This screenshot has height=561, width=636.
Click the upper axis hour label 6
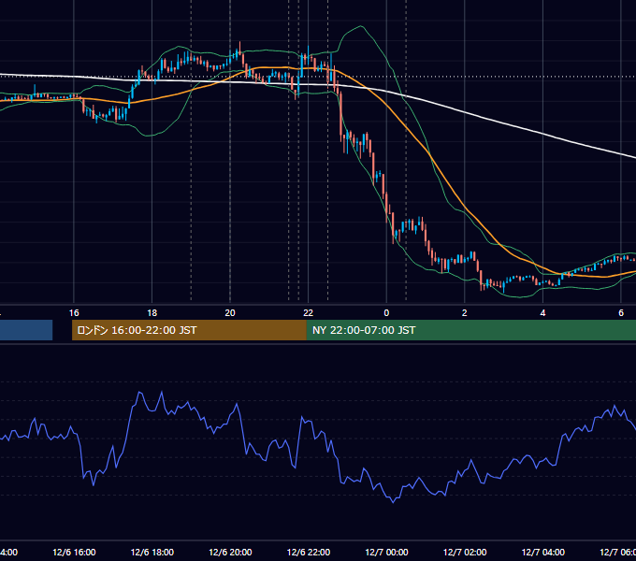tap(621, 313)
